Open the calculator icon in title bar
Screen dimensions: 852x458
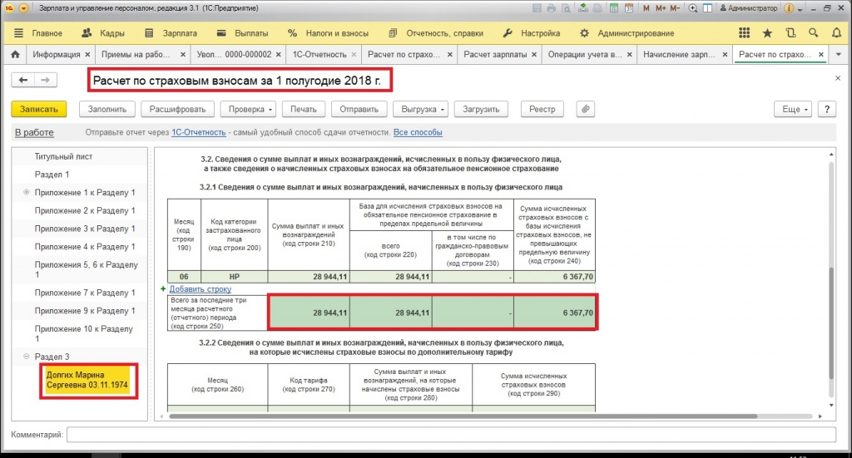click(613, 8)
